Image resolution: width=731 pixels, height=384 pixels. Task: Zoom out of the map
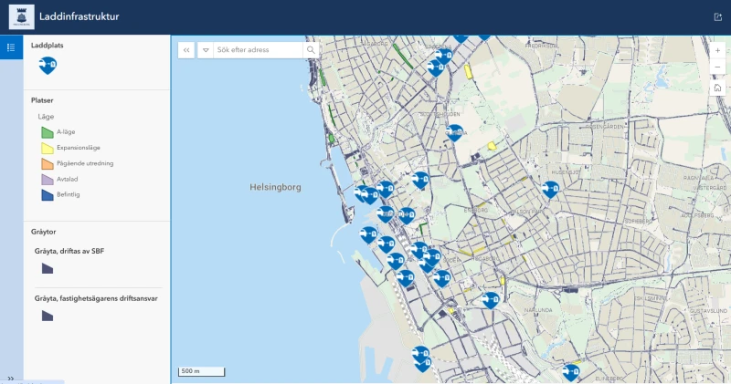coord(718,67)
